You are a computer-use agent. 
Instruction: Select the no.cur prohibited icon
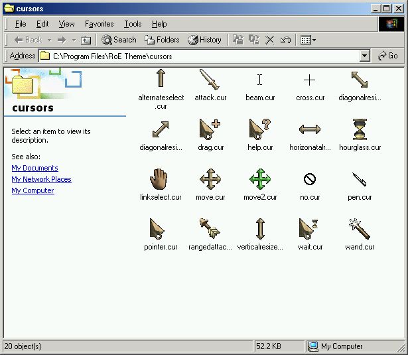tap(310, 179)
